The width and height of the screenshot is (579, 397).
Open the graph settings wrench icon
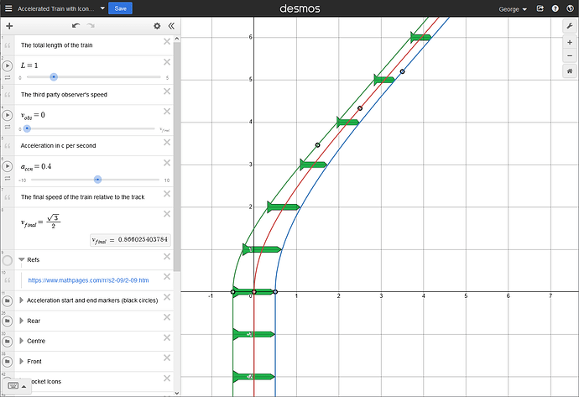tap(570, 26)
